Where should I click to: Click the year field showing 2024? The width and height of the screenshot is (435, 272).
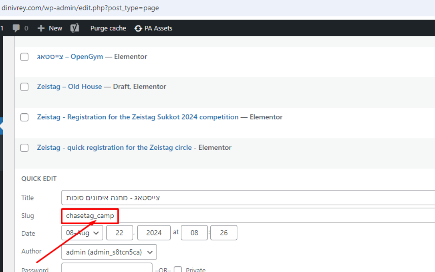(154, 233)
